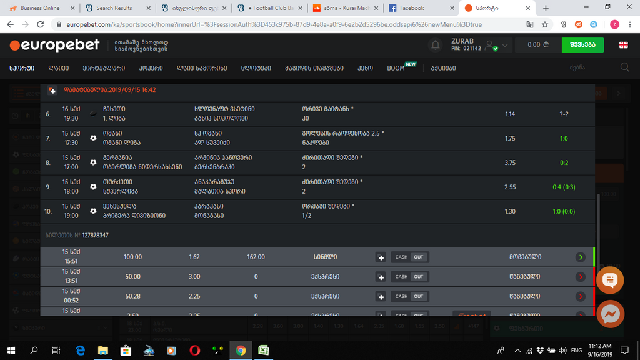Open the BOOM menu item
This screenshot has height=360, width=640.
point(396,68)
